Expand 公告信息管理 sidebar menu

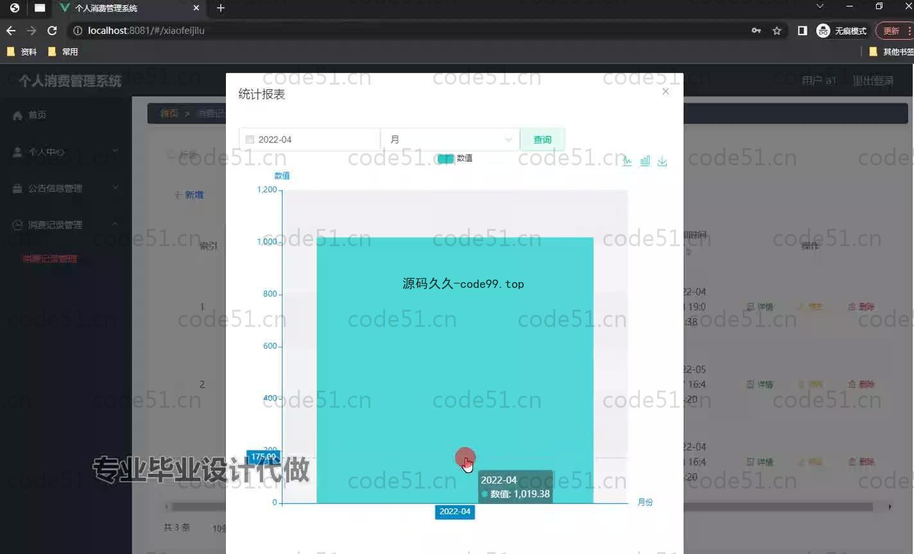tap(64, 189)
